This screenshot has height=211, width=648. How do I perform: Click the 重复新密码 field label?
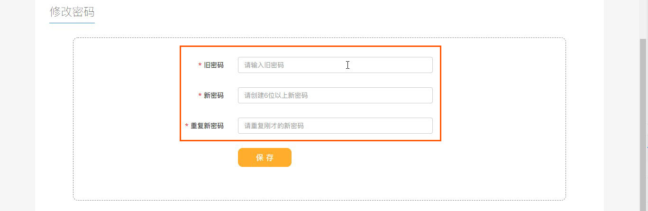coord(207,126)
